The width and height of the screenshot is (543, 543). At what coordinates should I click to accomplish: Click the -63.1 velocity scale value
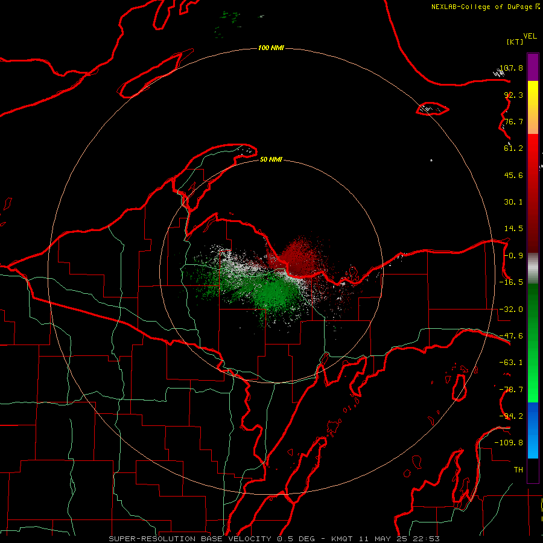click(511, 363)
